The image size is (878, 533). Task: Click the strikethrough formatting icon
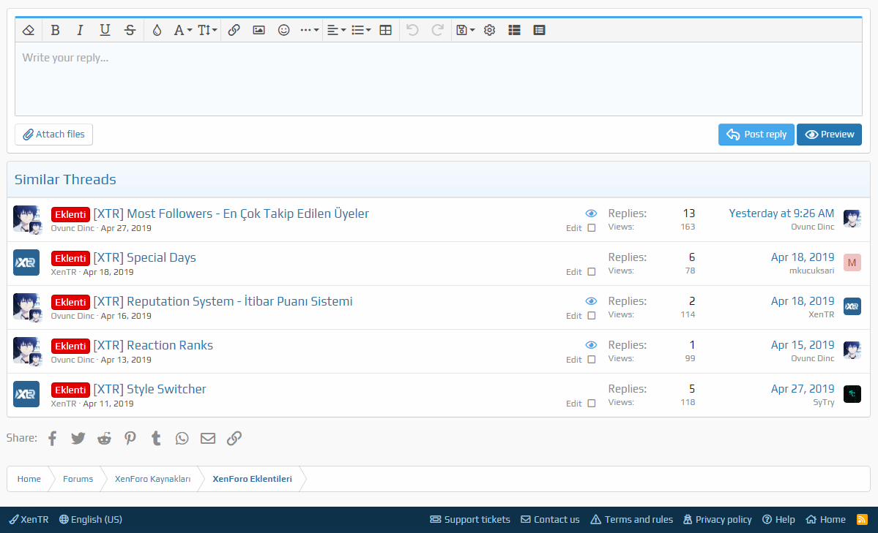130,30
